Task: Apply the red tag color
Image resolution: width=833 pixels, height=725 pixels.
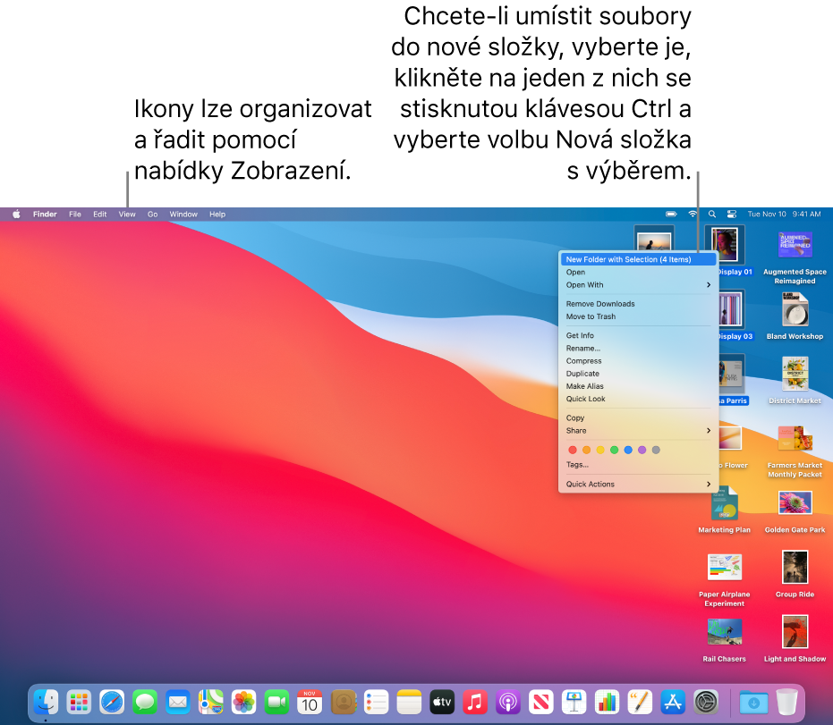Action: [572, 450]
